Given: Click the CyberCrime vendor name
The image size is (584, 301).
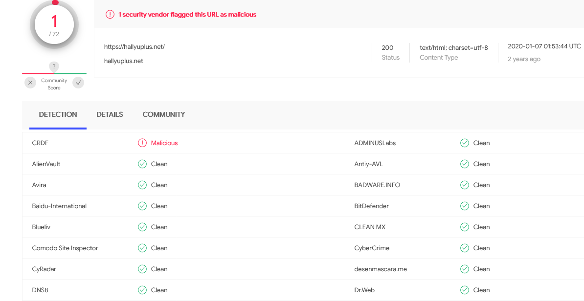Looking at the screenshot, I should point(372,248).
